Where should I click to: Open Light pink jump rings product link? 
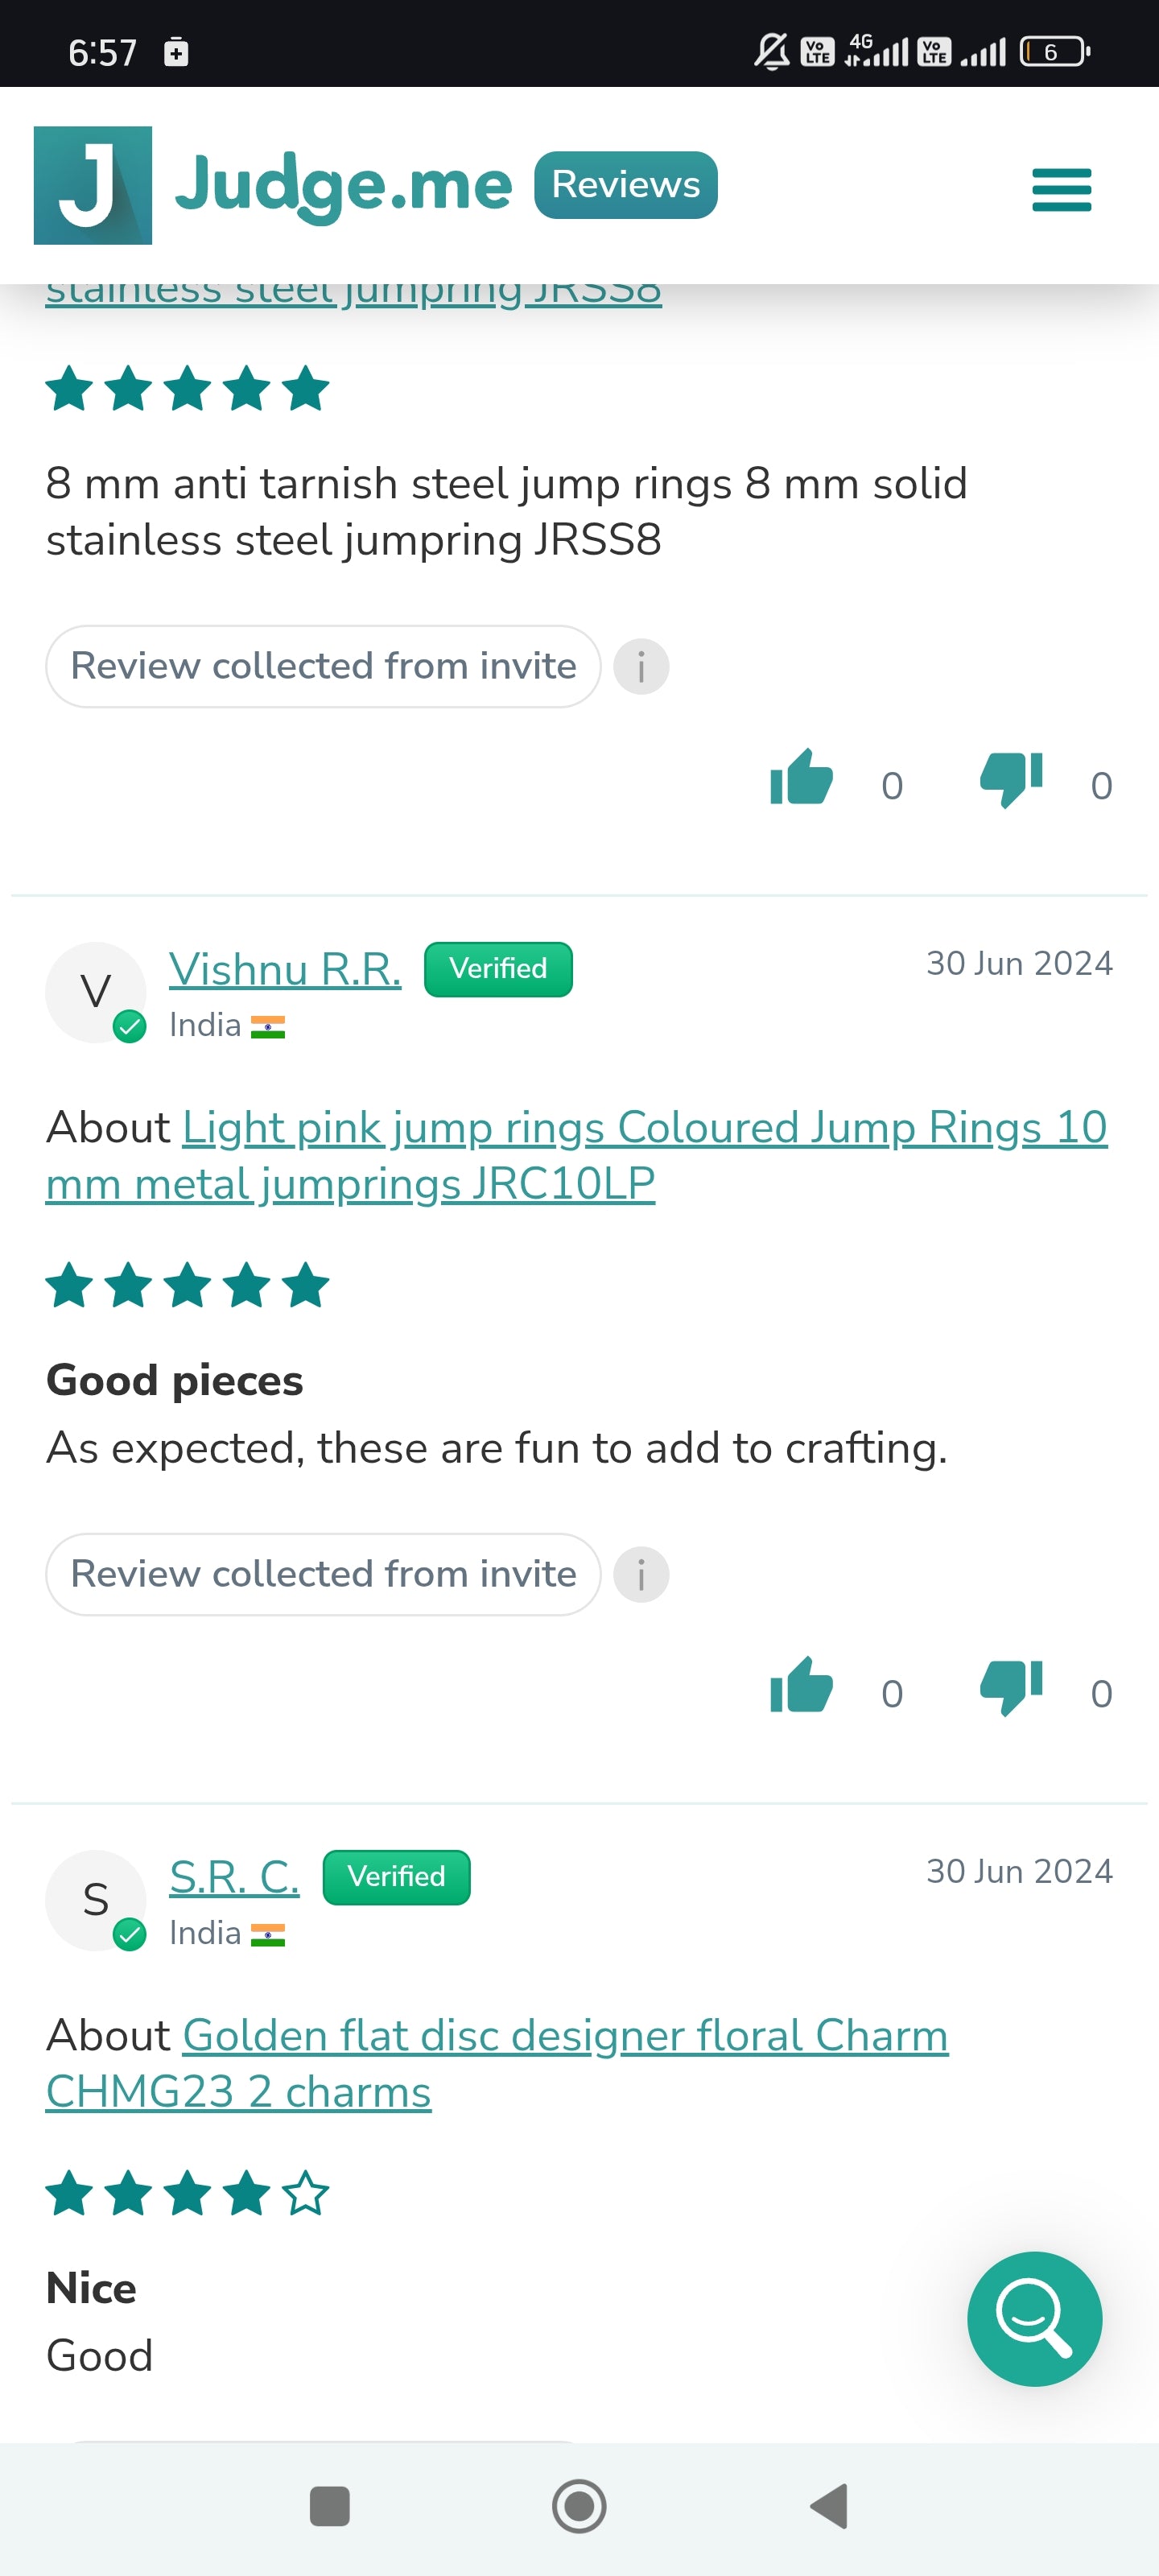tap(576, 1155)
